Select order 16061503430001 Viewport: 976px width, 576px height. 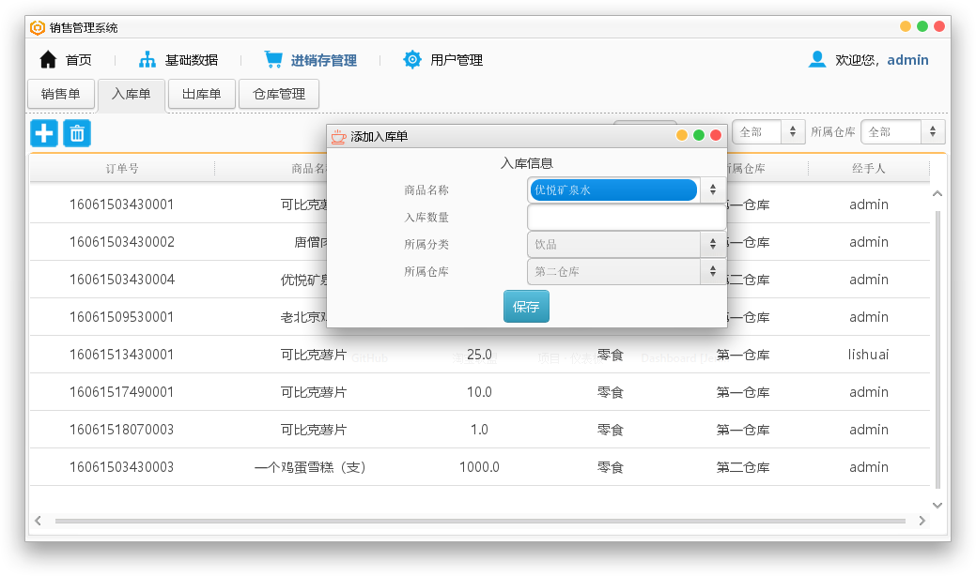[122, 205]
